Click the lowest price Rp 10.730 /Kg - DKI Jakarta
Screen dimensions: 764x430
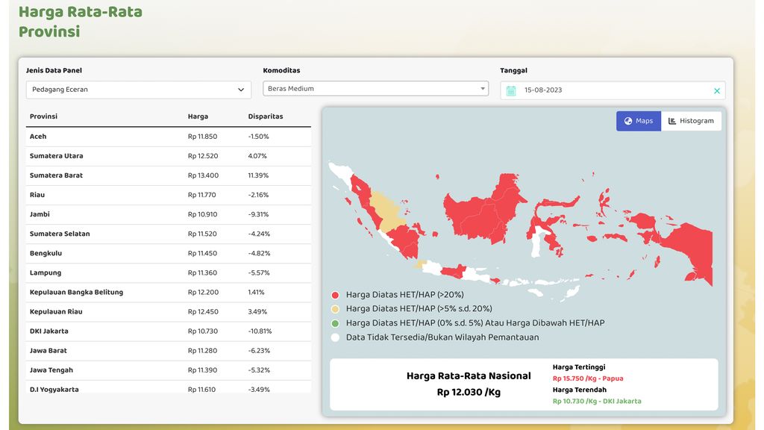tap(597, 401)
